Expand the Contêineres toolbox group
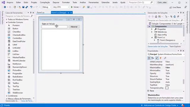Viewport: 190px width, 107px height. (x=7, y=96)
